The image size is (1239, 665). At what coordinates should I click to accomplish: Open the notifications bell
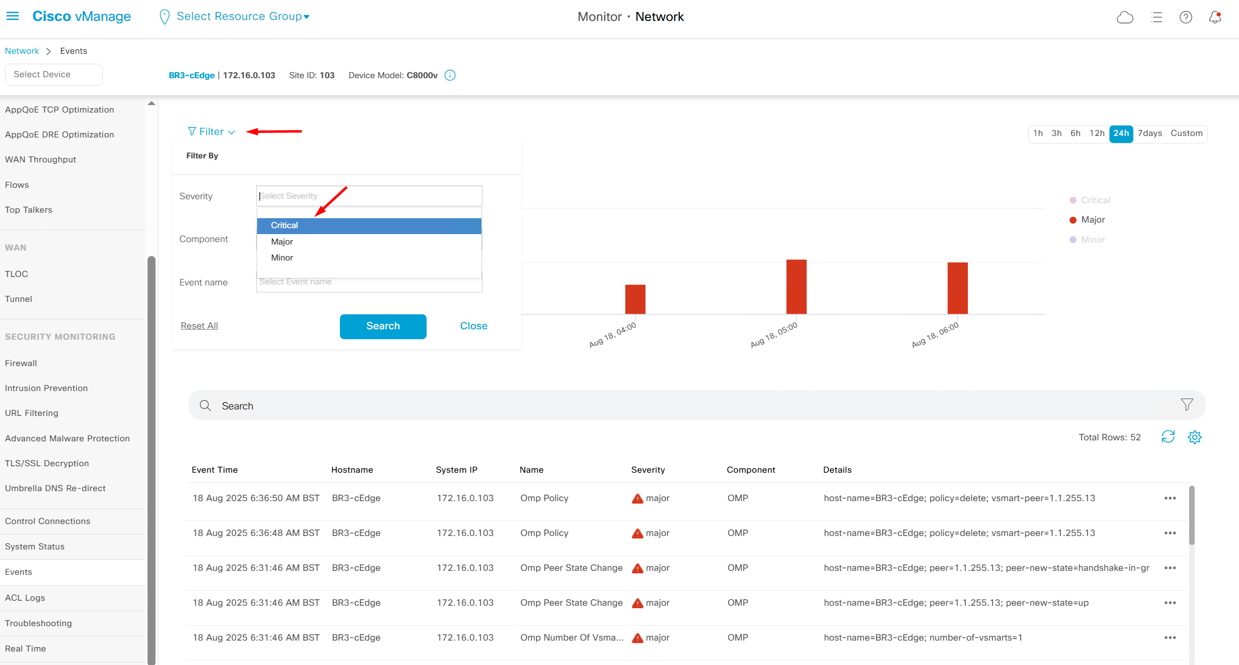click(1215, 17)
